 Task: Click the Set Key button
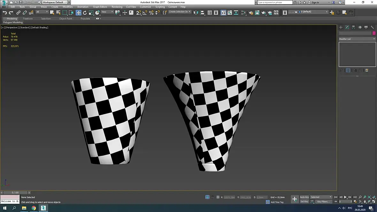click(x=304, y=201)
